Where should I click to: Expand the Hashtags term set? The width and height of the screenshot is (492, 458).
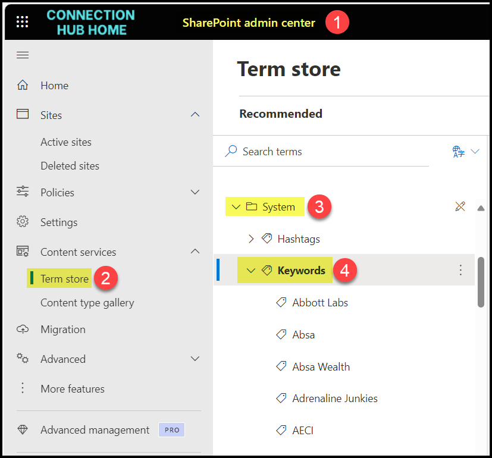(251, 239)
